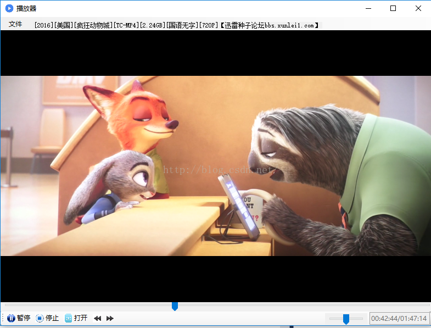Open the 文件 menu
This screenshot has height=328, width=431.
(15, 25)
